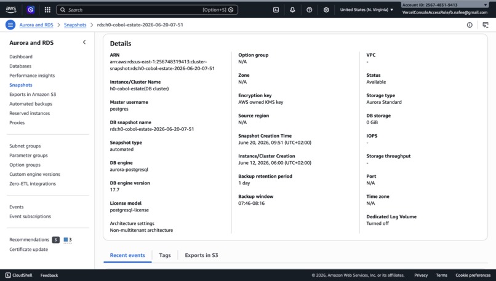Collapse the Aurora and RDS sidebar
The height and width of the screenshot is (281, 496).
84,42
